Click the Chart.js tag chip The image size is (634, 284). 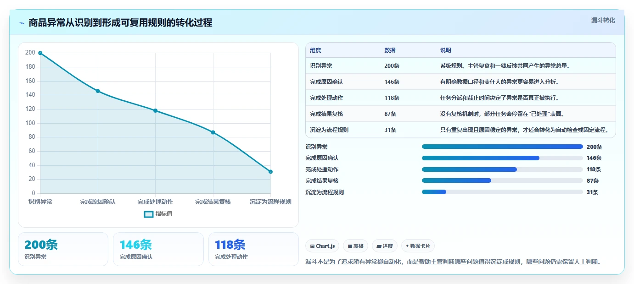coord(323,246)
